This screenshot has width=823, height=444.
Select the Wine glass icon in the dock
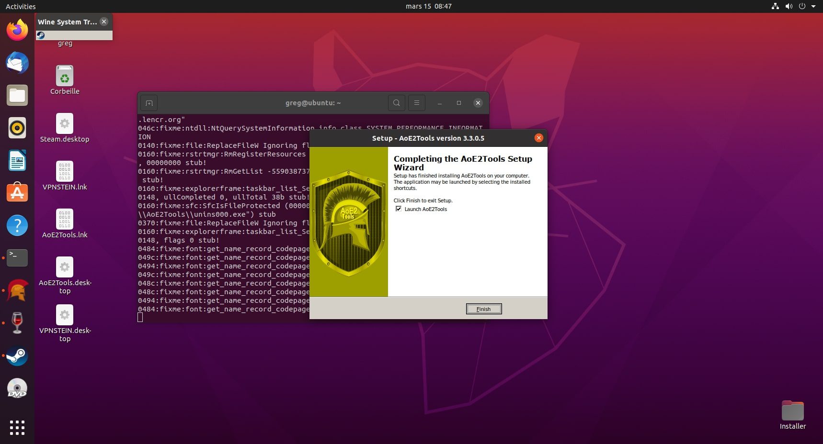17,323
